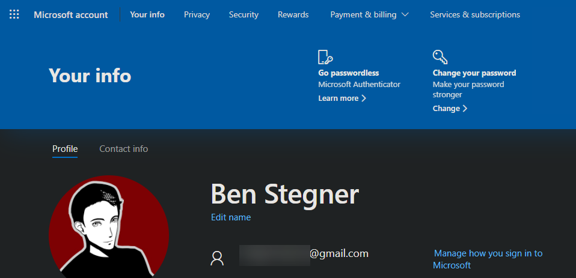The width and height of the screenshot is (576, 278).
Task: Click the person icon beside the email
Action: [216, 258]
